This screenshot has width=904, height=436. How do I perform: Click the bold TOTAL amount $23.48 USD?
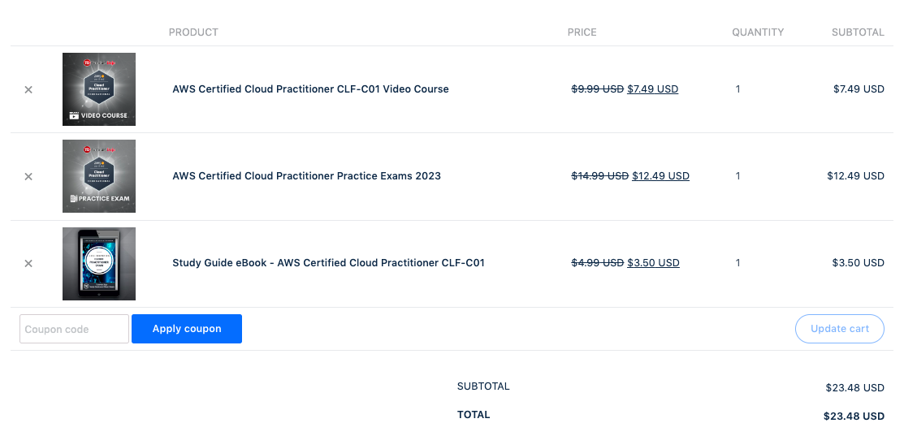click(x=853, y=417)
